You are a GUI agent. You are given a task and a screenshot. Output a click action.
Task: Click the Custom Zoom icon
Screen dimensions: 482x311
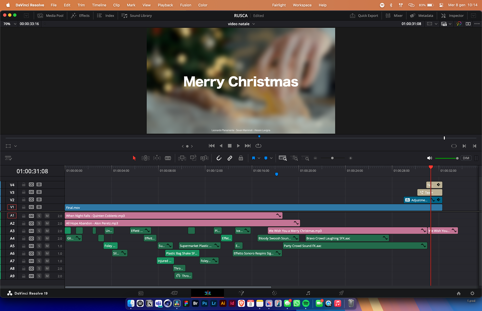tap(305, 158)
